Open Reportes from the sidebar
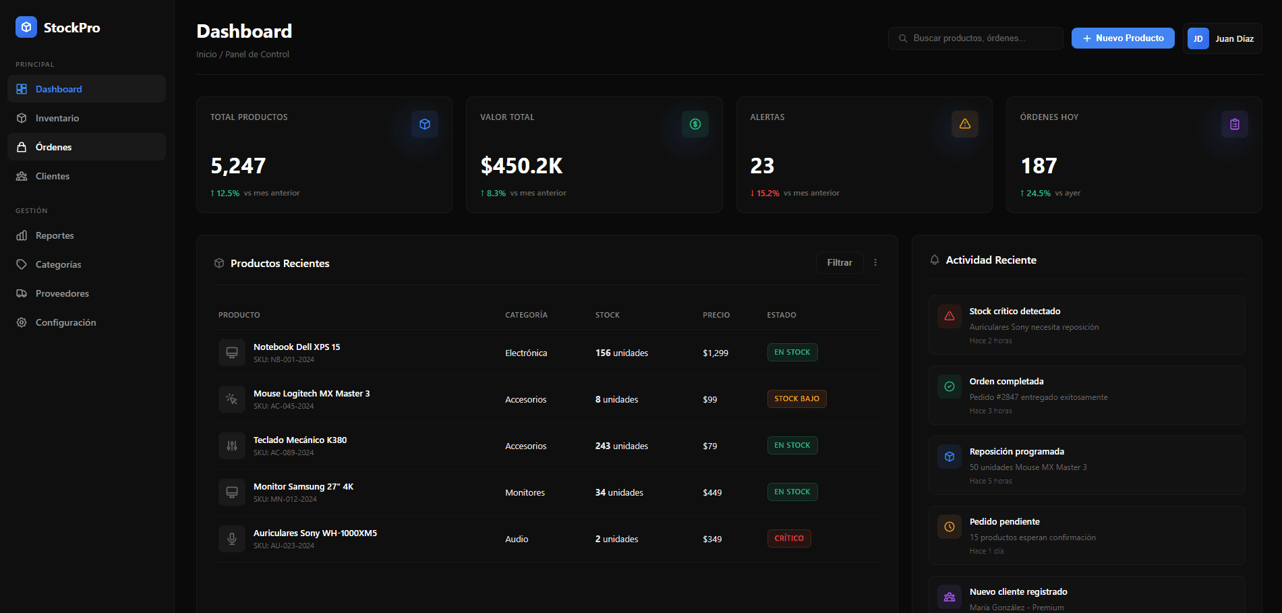1282x613 pixels. pos(55,235)
